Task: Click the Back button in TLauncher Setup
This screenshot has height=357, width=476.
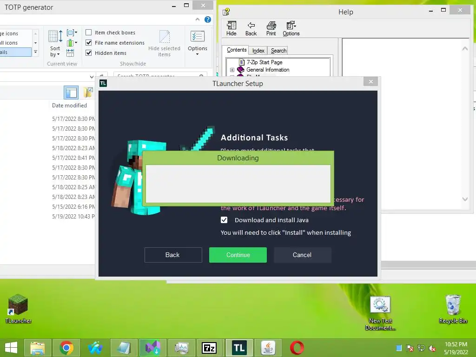Action: coord(173,255)
